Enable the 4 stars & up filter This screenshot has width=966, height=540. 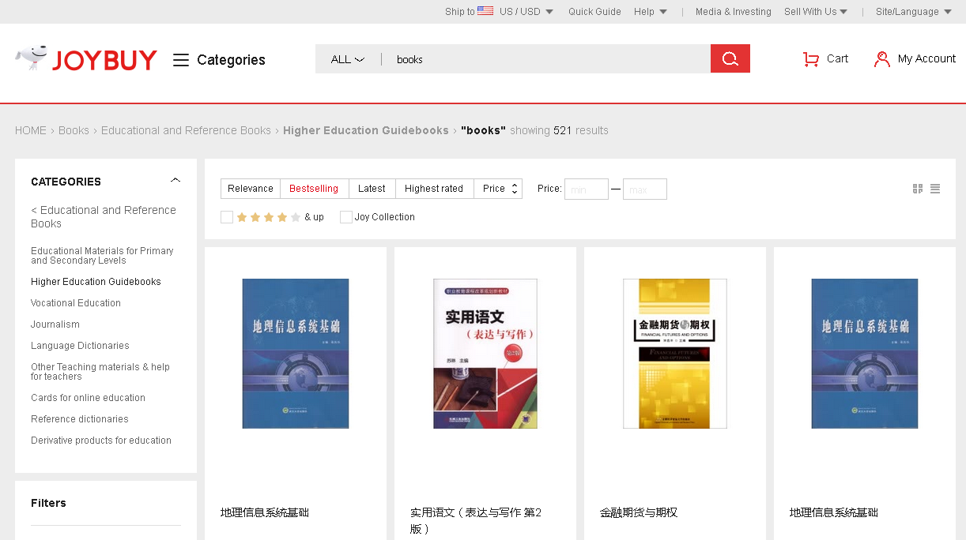pos(227,217)
